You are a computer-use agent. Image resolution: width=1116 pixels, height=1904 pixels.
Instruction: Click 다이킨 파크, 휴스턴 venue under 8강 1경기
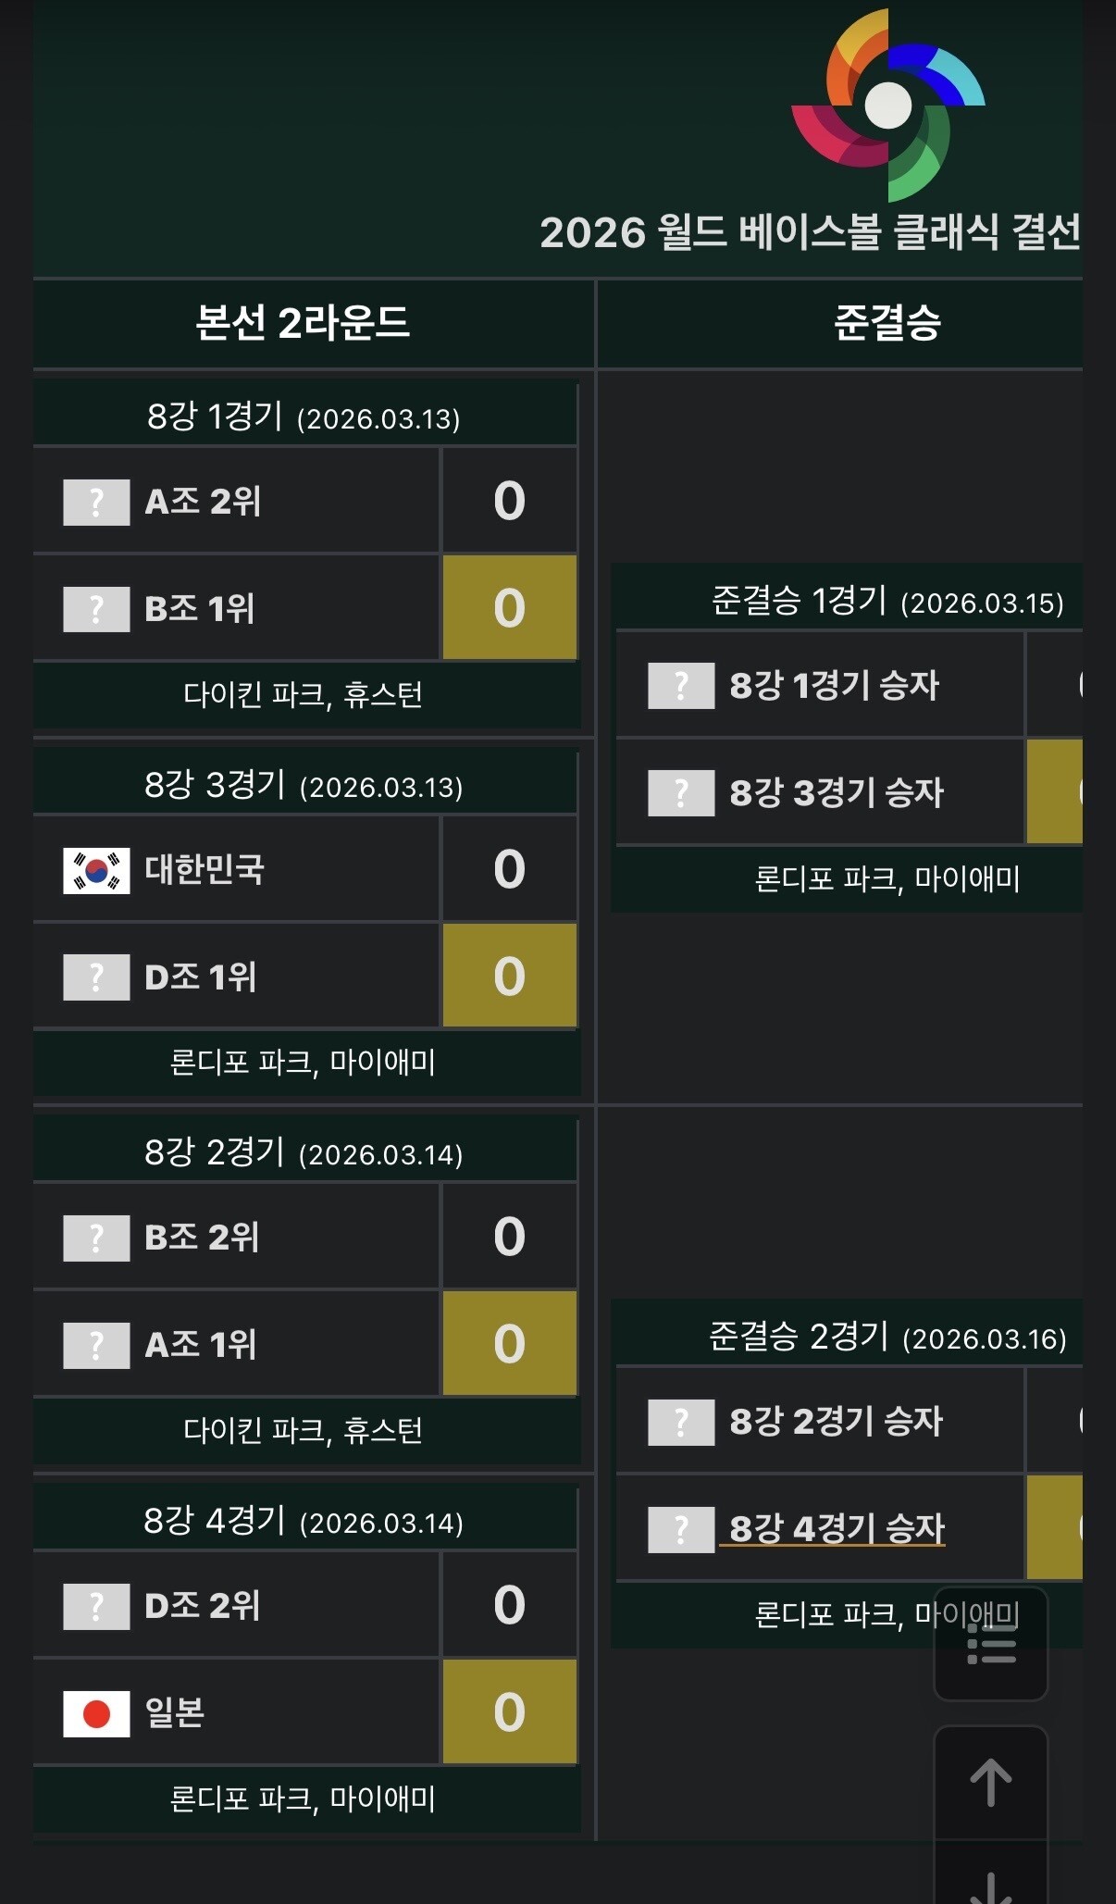tap(304, 694)
